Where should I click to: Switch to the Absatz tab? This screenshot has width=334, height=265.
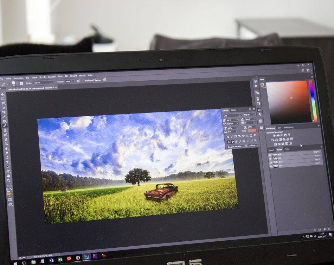click(234, 110)
